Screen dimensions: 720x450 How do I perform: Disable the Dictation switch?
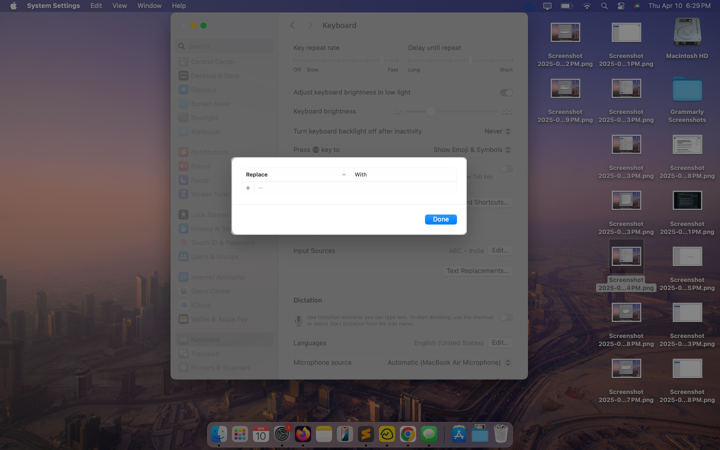(506, 317)
